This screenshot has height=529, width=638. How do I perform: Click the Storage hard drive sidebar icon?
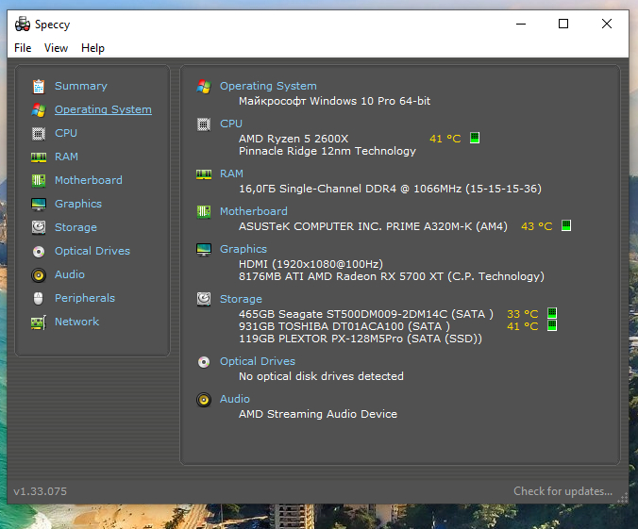(x=38, y=228)
